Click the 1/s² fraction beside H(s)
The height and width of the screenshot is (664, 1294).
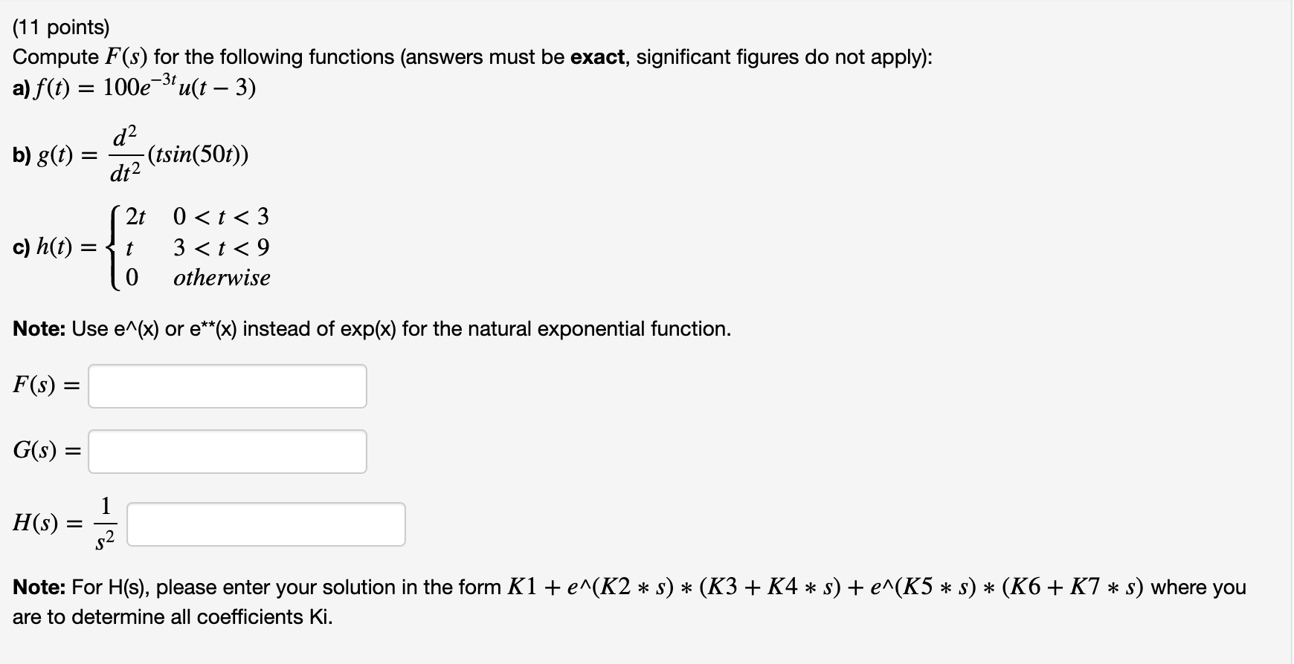click(x=105, y=525)
